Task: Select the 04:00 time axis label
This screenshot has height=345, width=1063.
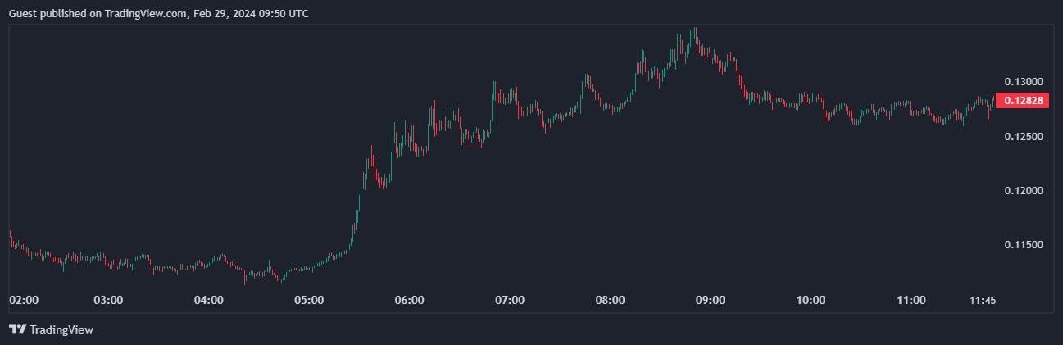Action: coord(209,301)
